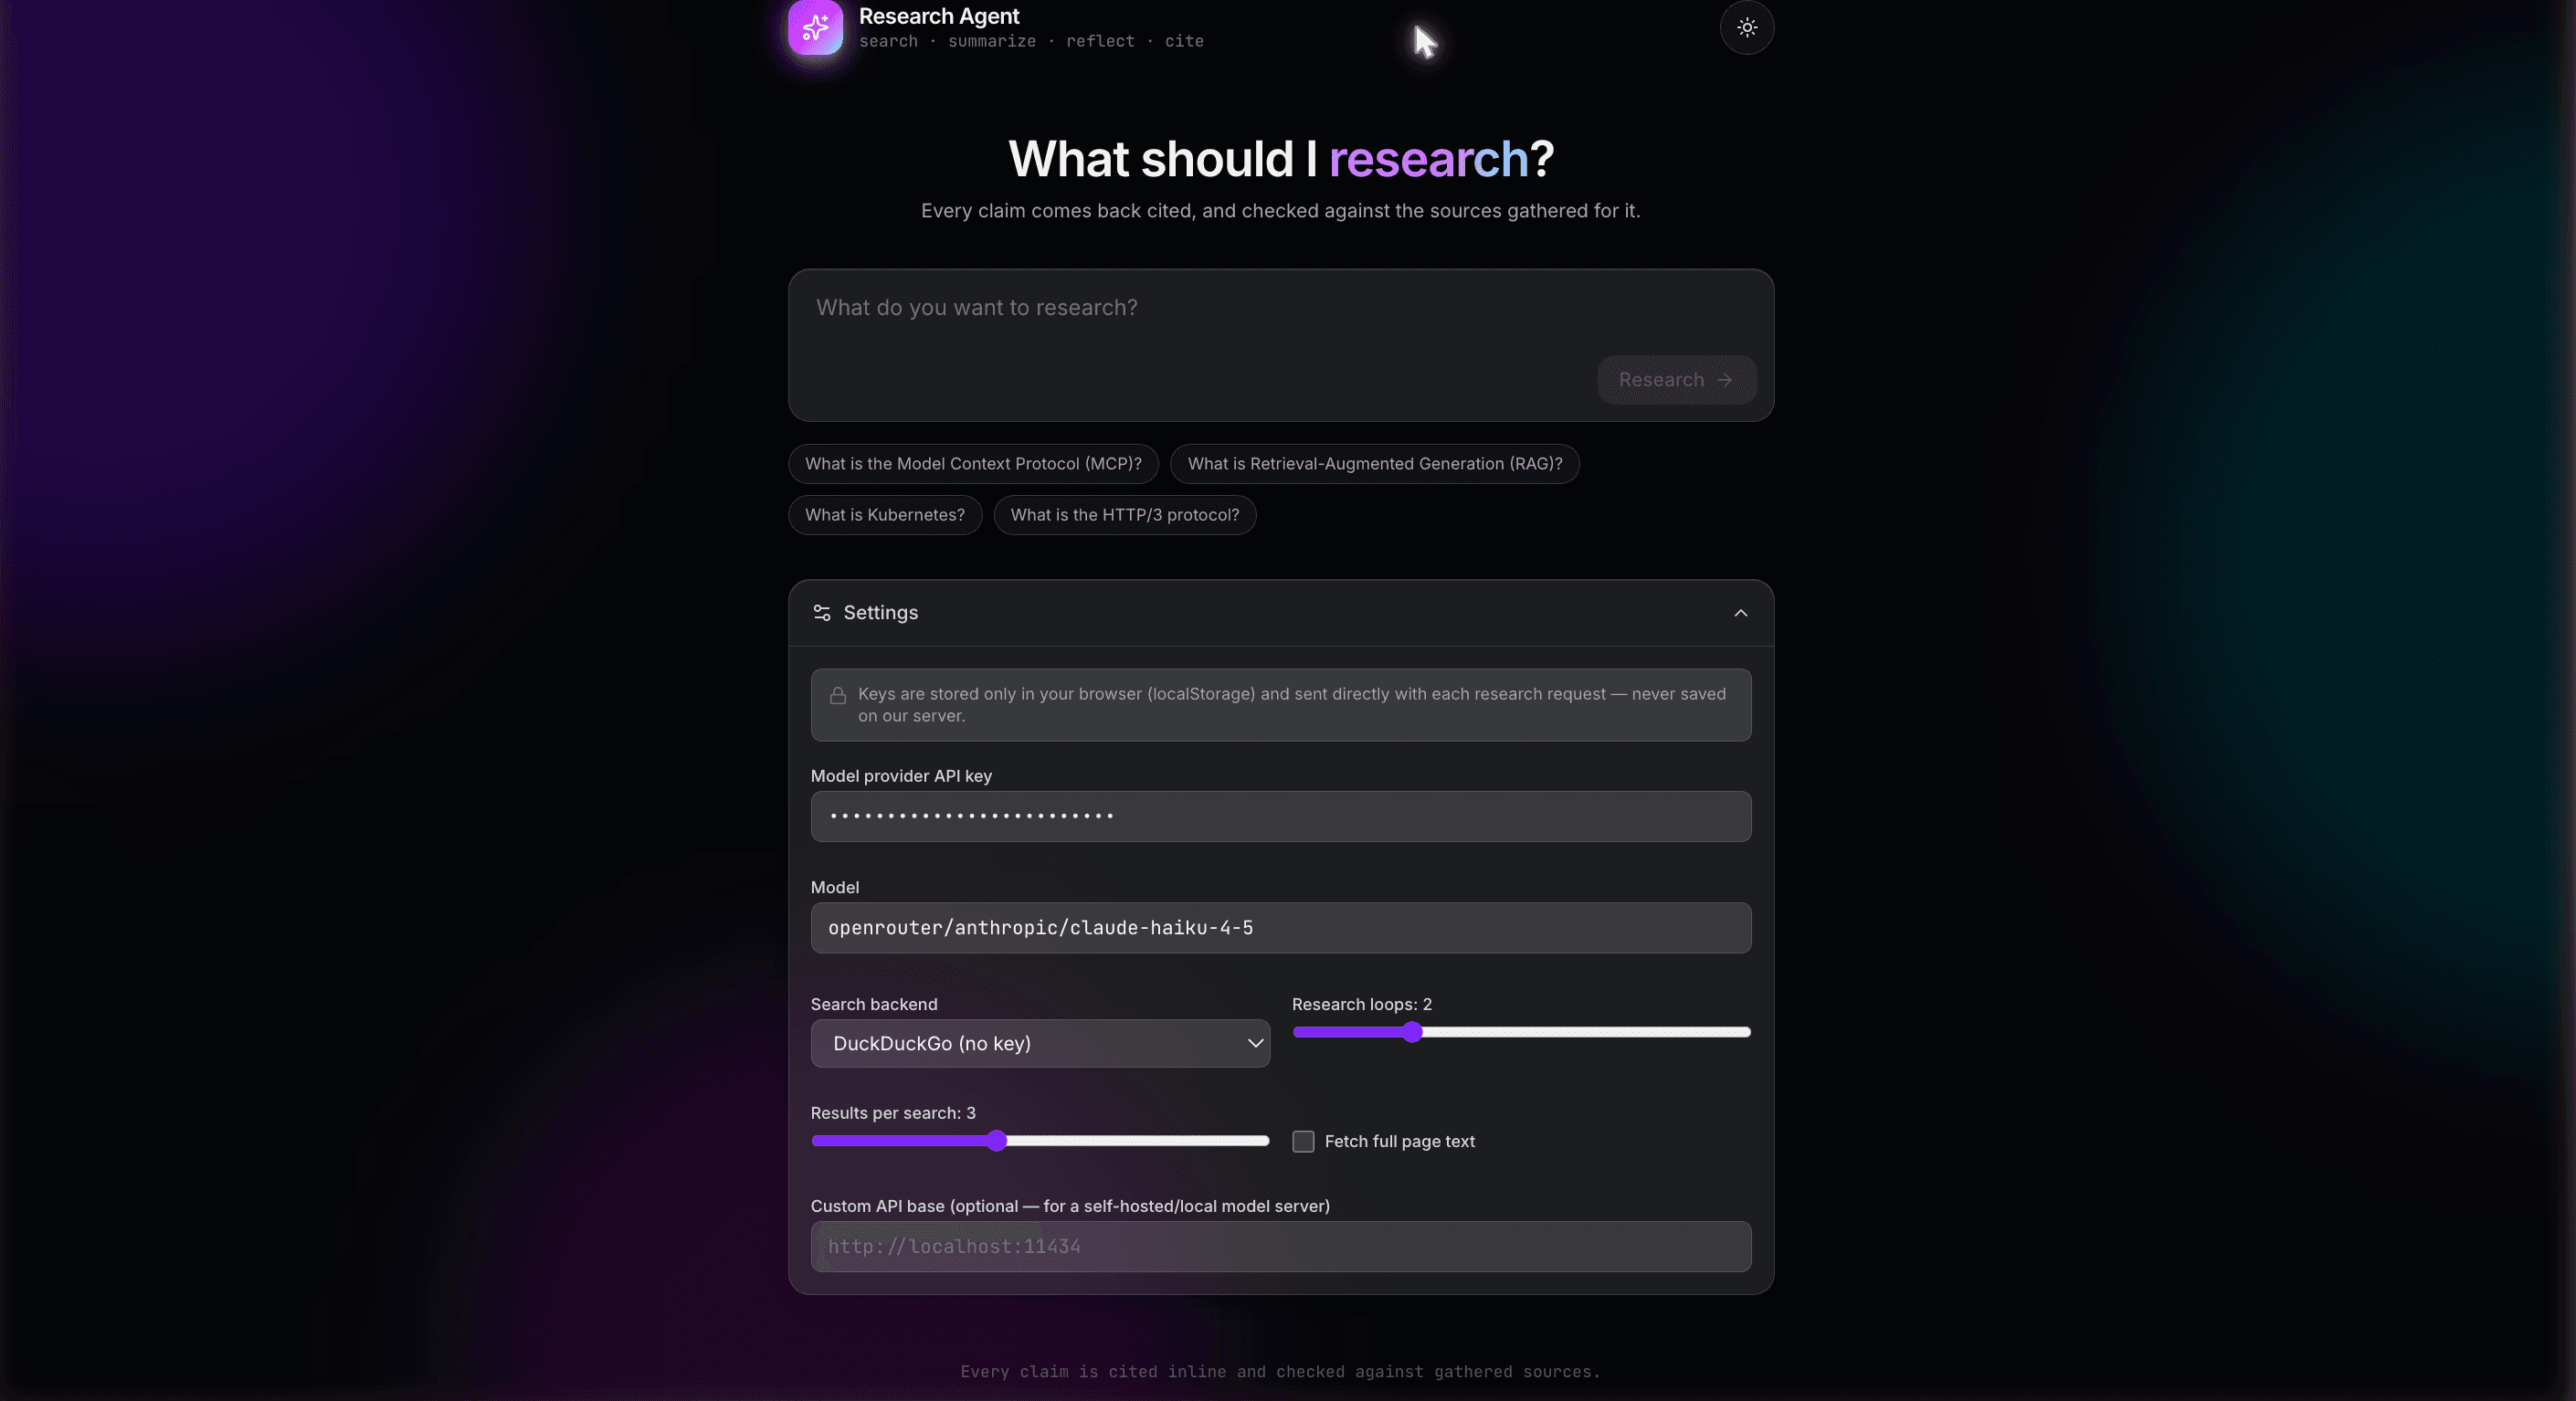
Task: Select the HTTP/3 protocol suggestion chip
Action: (x=1124, y=515)
